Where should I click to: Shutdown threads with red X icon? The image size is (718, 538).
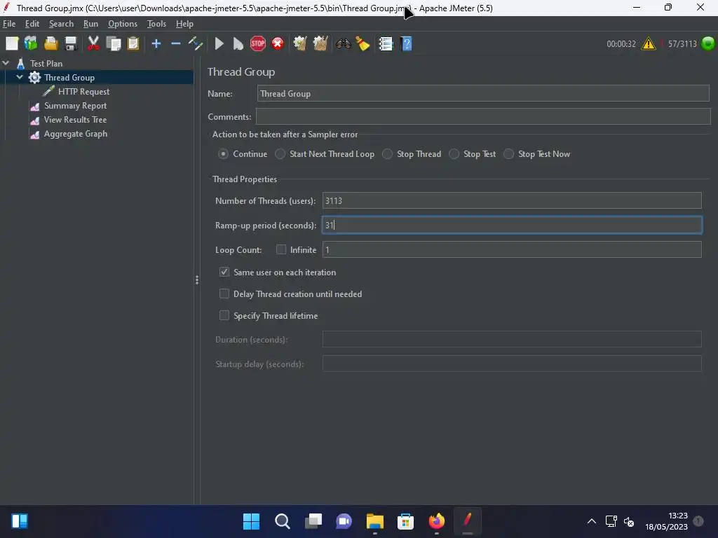[278, 43]
